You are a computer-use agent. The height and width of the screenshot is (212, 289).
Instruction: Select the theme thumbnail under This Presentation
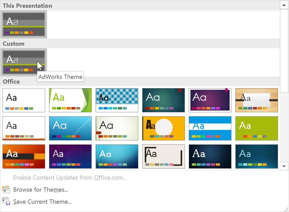point(24,24)
